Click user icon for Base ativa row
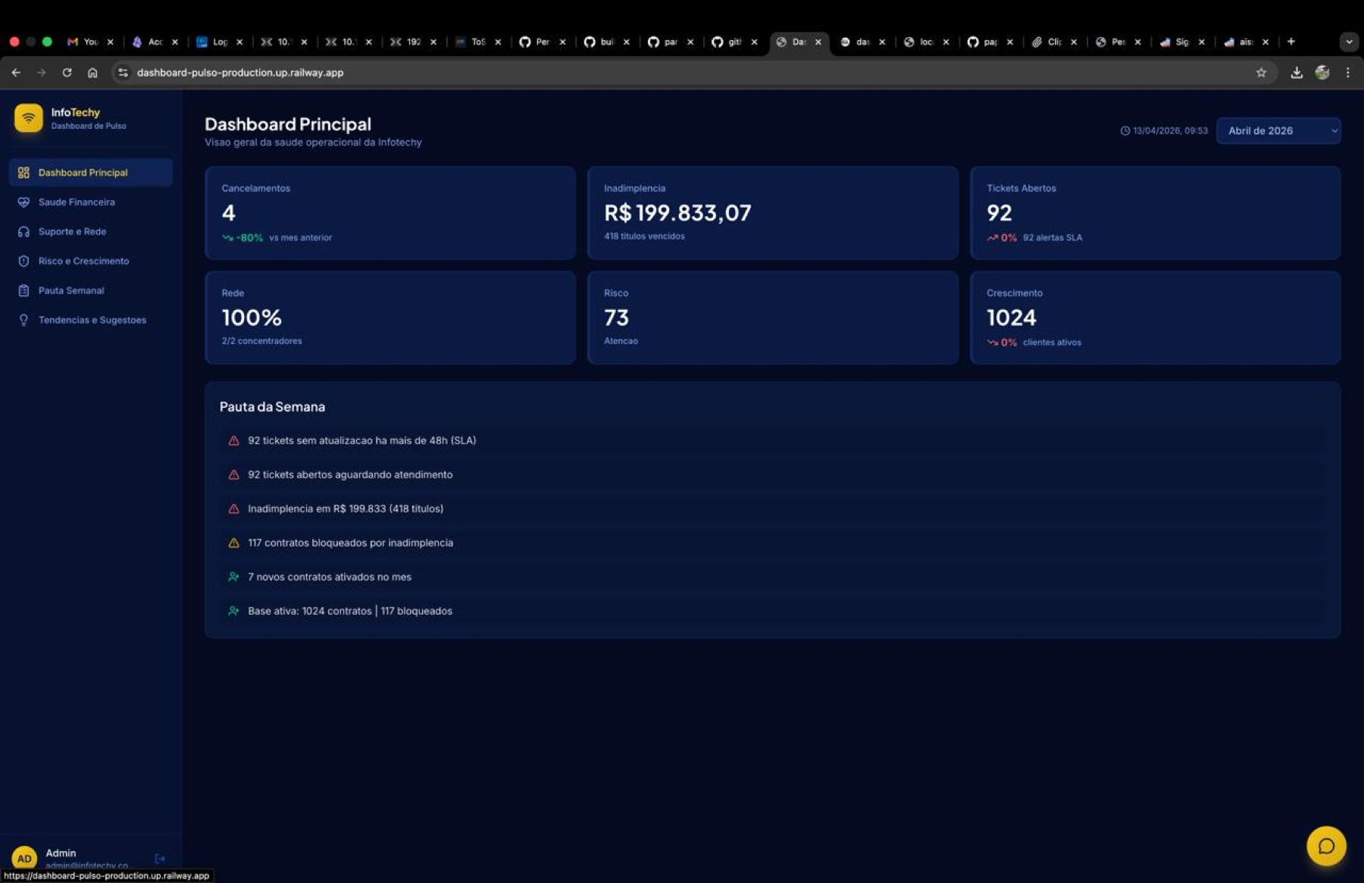This screenshot has width=1364, height=883. coord(233,611)
